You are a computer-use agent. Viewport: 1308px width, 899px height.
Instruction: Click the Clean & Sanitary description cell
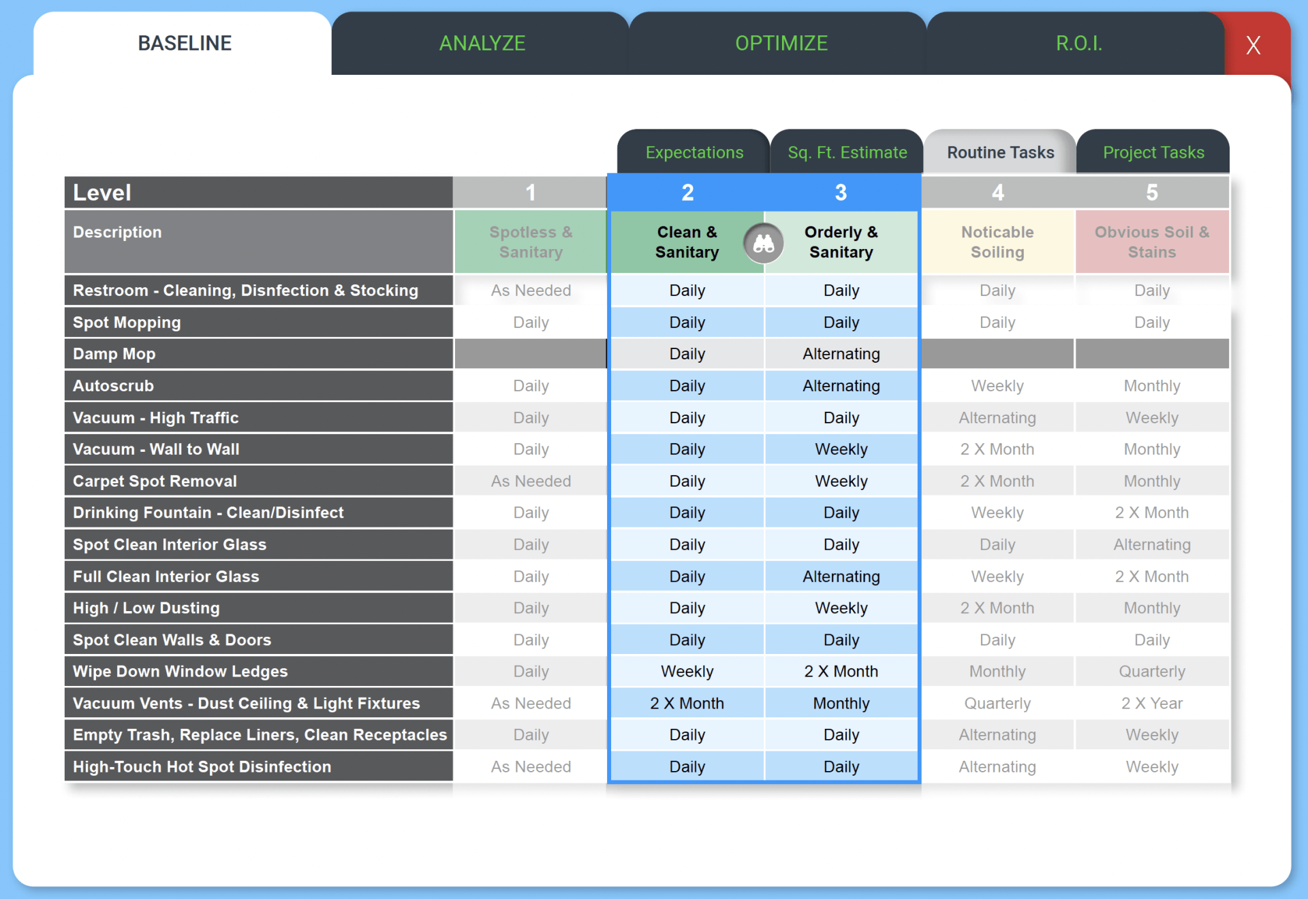[x=687, y=242]
